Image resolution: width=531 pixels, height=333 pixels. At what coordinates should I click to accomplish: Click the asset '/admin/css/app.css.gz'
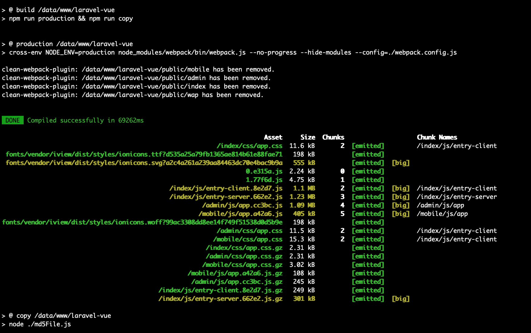coord(244,256)
